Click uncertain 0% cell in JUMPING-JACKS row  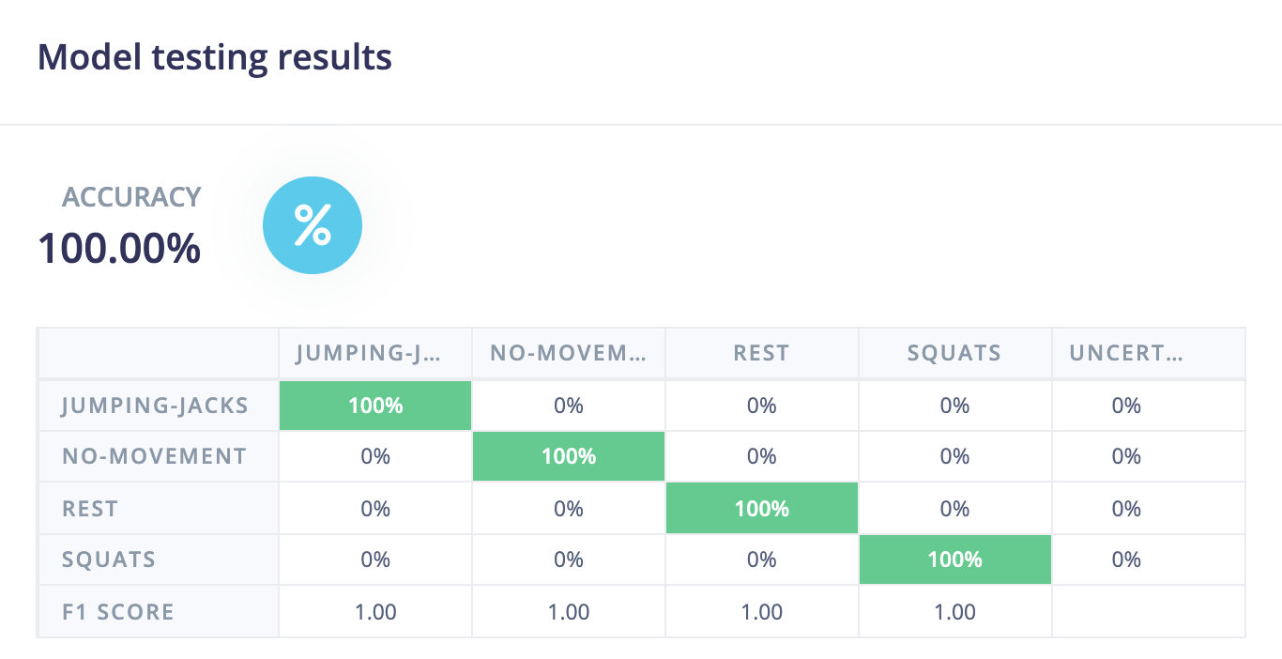(1126, 406)
